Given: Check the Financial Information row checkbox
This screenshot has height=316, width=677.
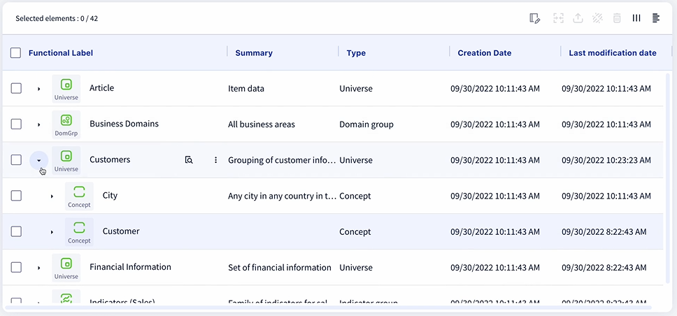Looking at the screenshot, I should coord(16,267).
